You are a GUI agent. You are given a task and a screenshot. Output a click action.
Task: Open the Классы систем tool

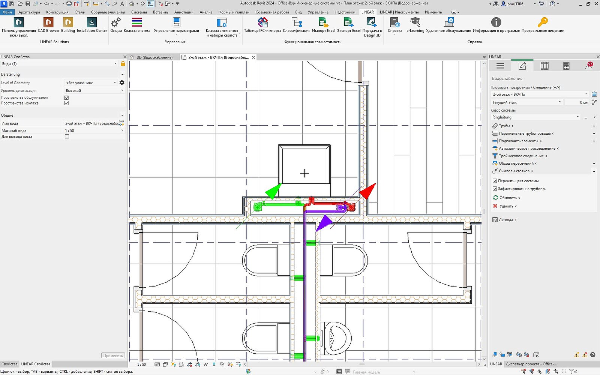tap(136, 23)
